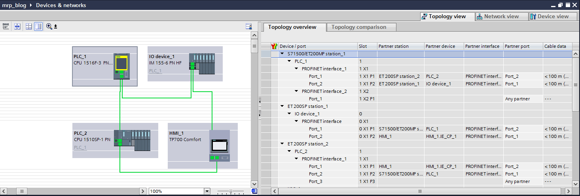
Task: Click slot cell '1 X1 P2' under PLC_1
Action: coord(367,84)
